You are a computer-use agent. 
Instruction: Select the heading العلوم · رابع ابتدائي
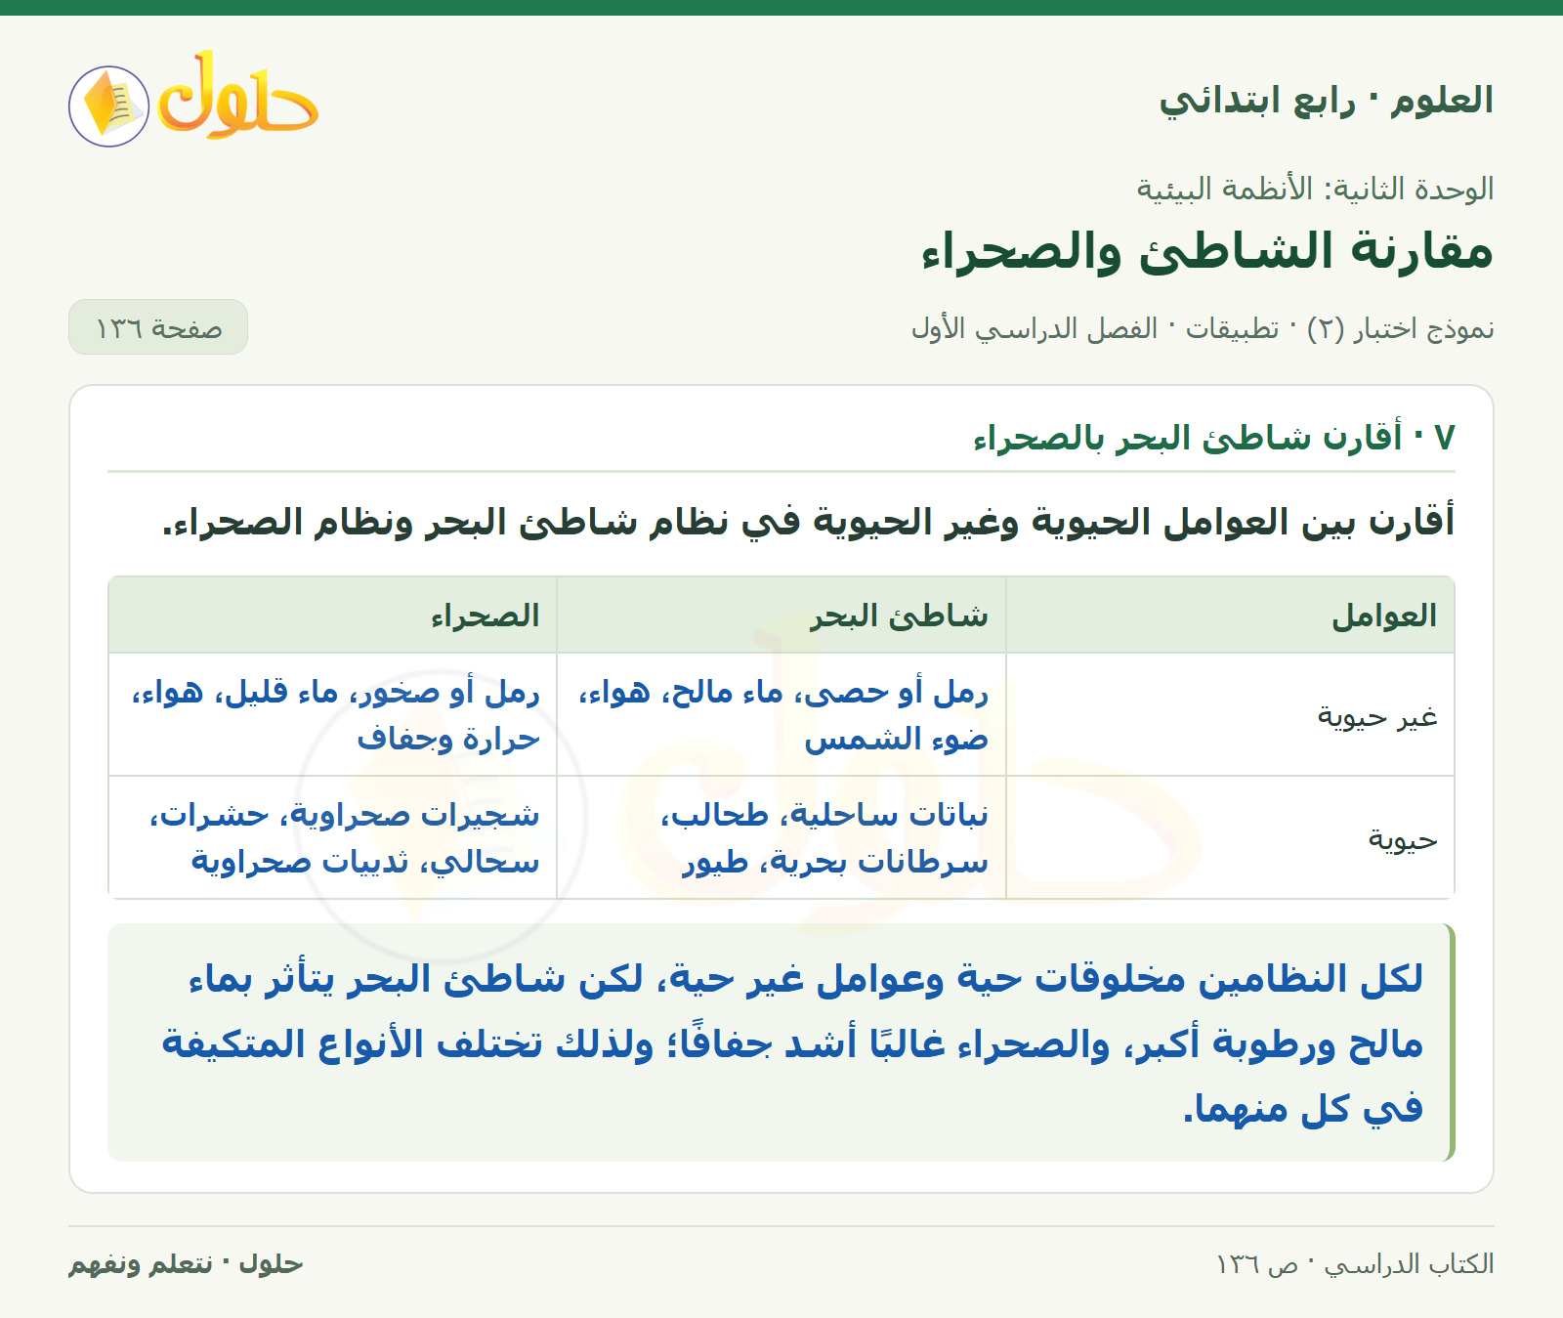pyautogui.click(x=1326, y=101)
